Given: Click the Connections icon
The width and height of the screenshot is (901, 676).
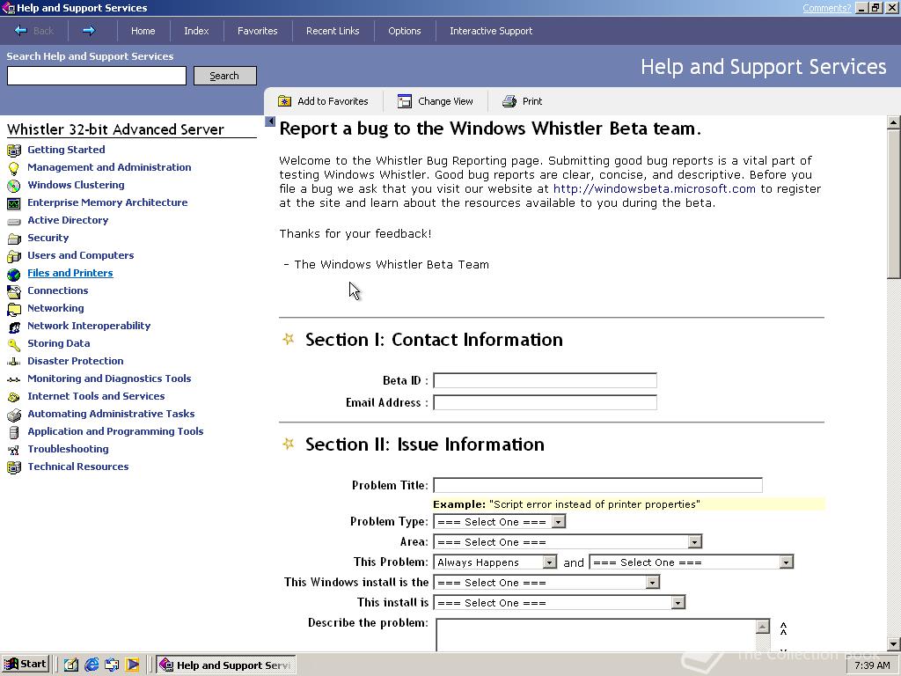Looking at the screenshot, I should click(14, 291).
